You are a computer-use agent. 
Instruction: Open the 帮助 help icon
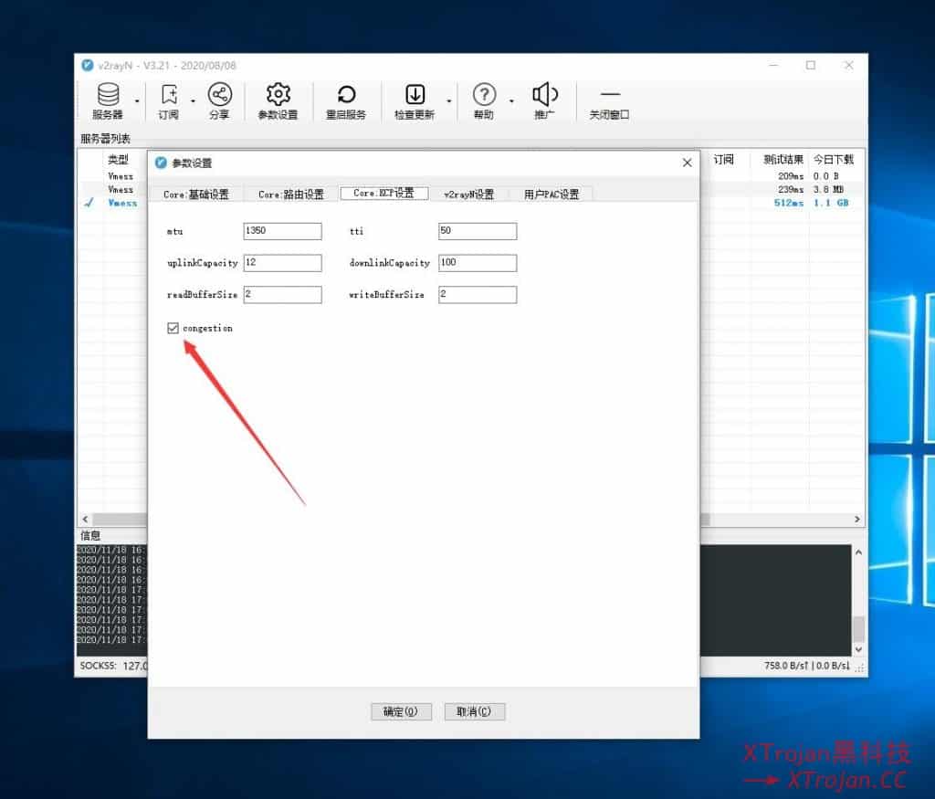[x=484, y=94]
